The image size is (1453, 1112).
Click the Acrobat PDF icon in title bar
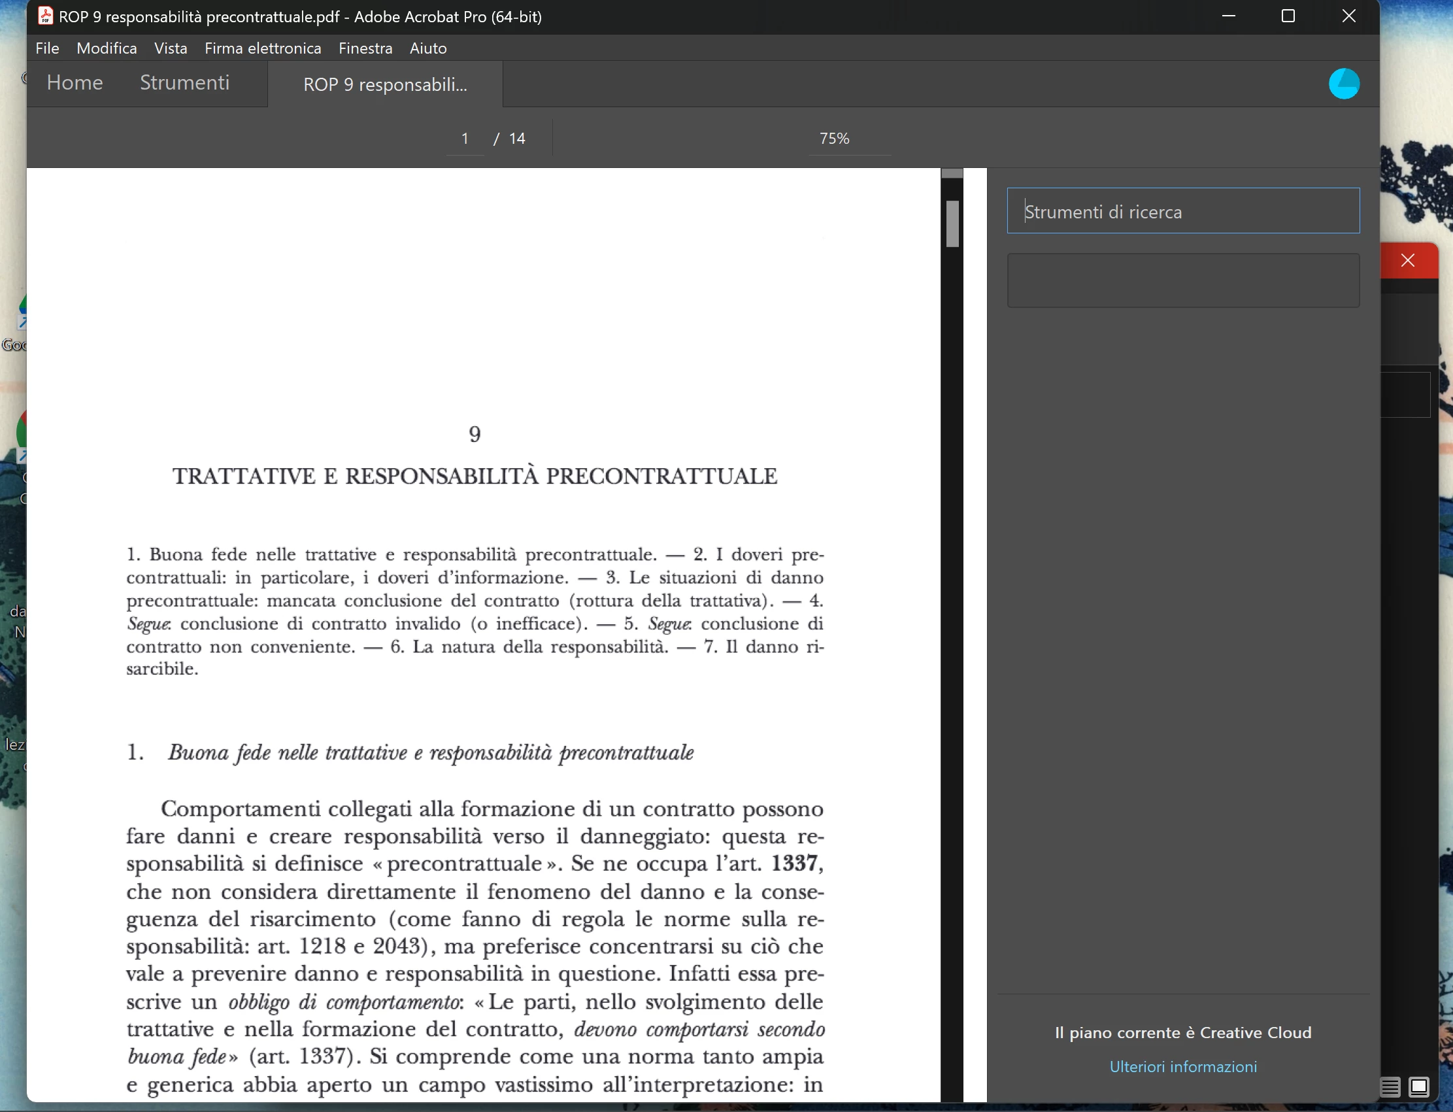(x=45, y=16)
